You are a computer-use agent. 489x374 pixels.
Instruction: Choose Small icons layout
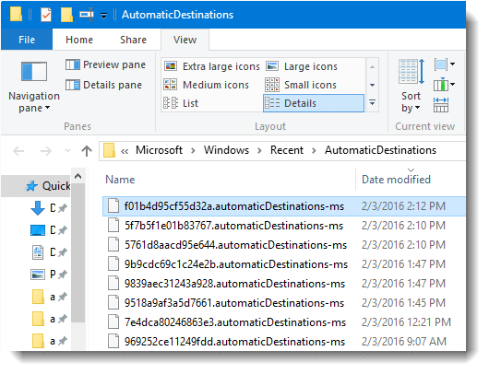[301, 85]
